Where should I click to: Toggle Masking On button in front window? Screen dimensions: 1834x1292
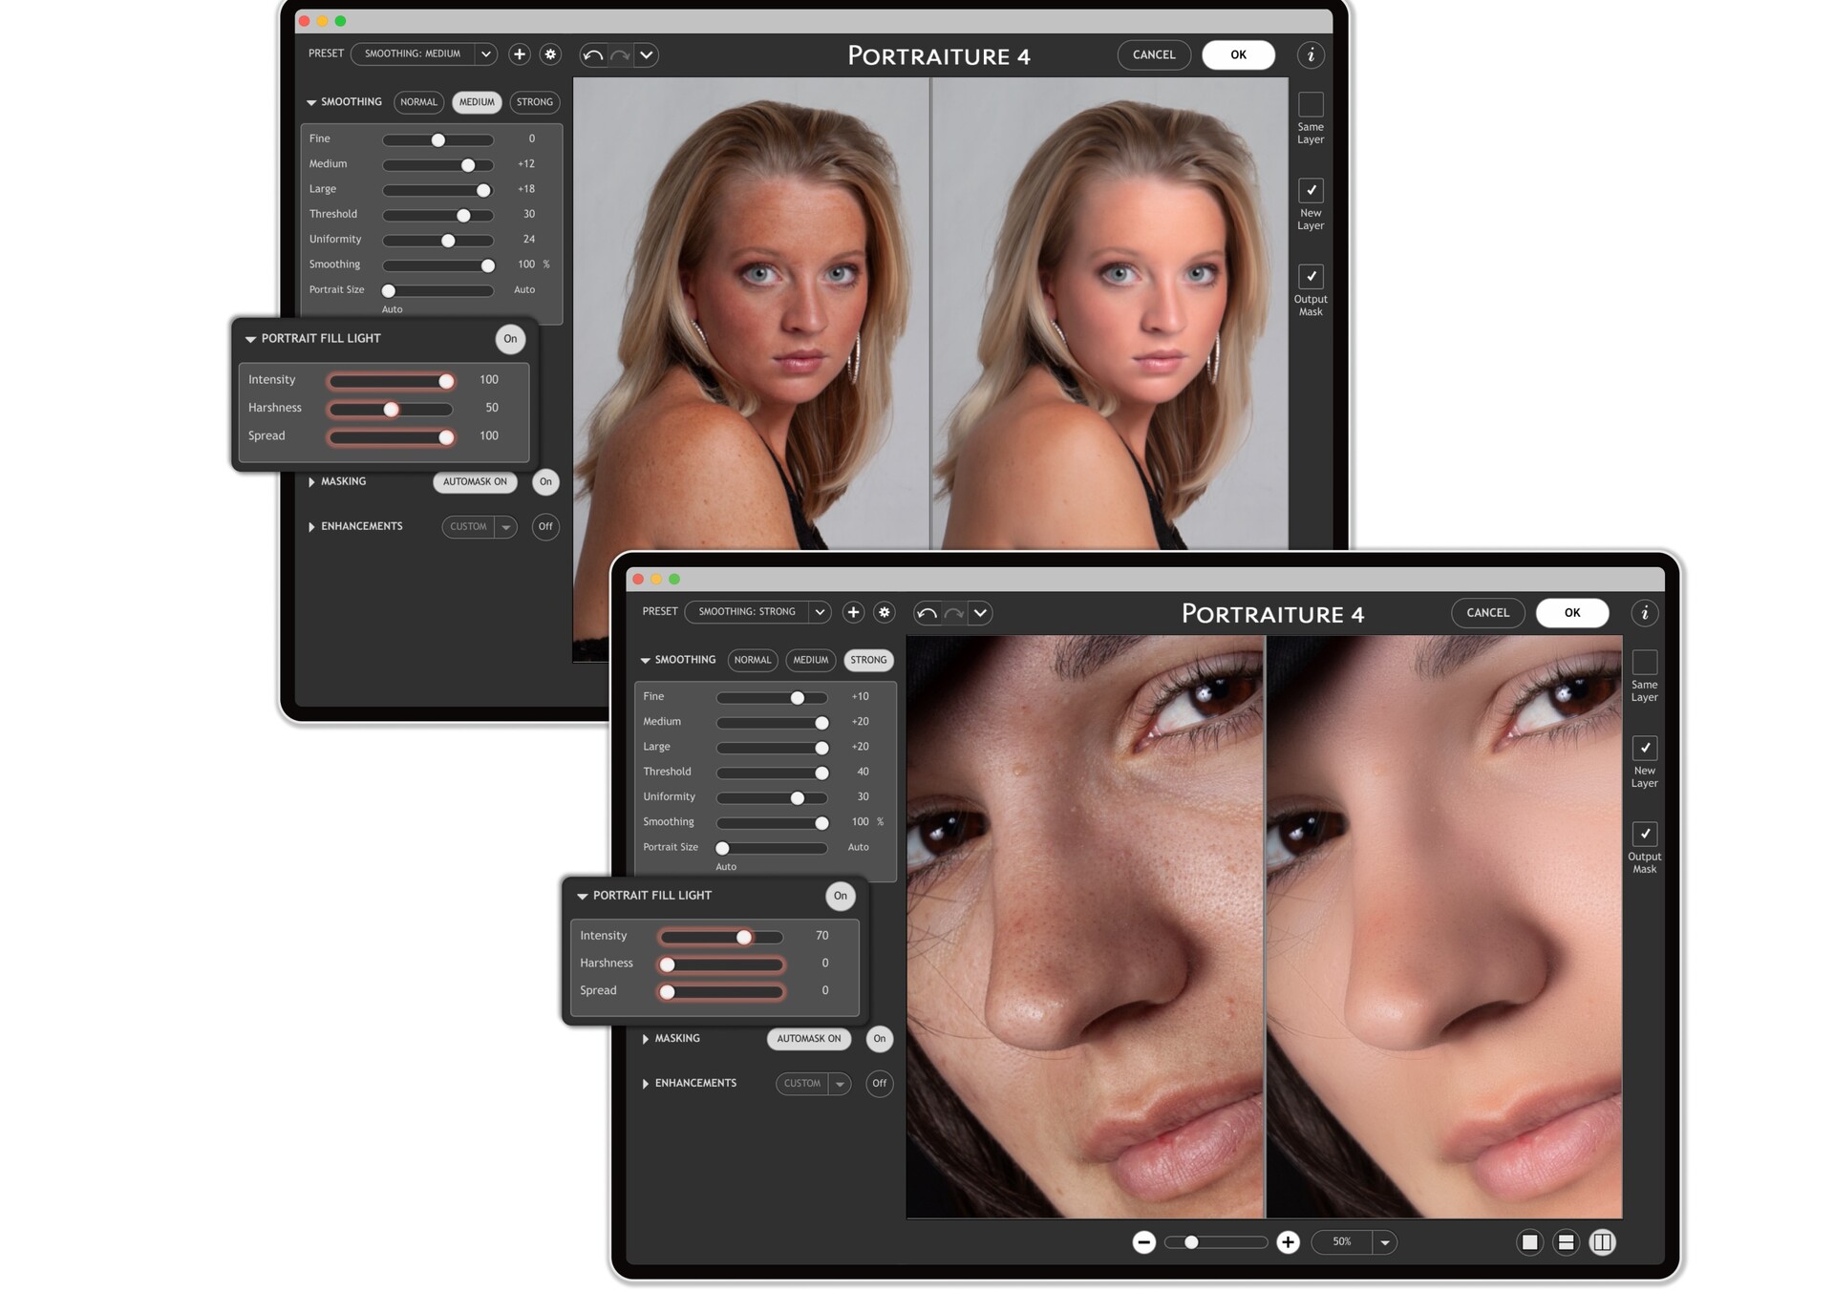(x=880, y=1038)
